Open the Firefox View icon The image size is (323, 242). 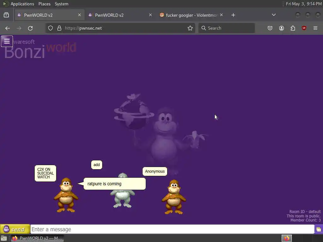6,15
